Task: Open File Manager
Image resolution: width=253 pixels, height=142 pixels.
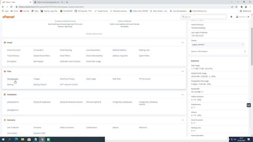Action: click(13, 79)
